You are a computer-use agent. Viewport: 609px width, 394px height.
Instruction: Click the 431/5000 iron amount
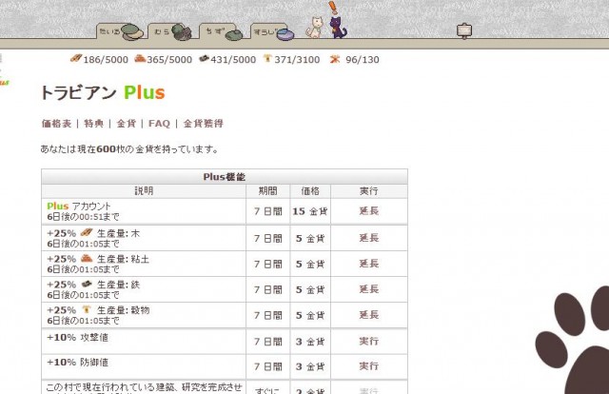coord(233,59)
